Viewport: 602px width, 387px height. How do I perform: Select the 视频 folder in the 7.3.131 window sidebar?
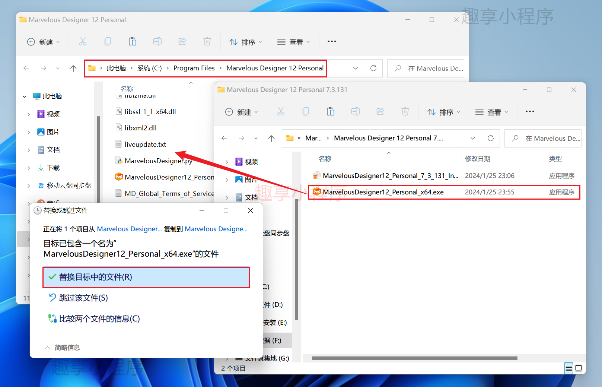[246, 162]
